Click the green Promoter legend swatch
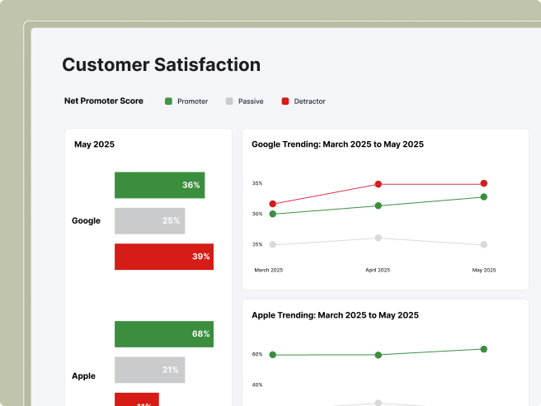The width and height of the screenshot is (541, 406). click(169, 101)
